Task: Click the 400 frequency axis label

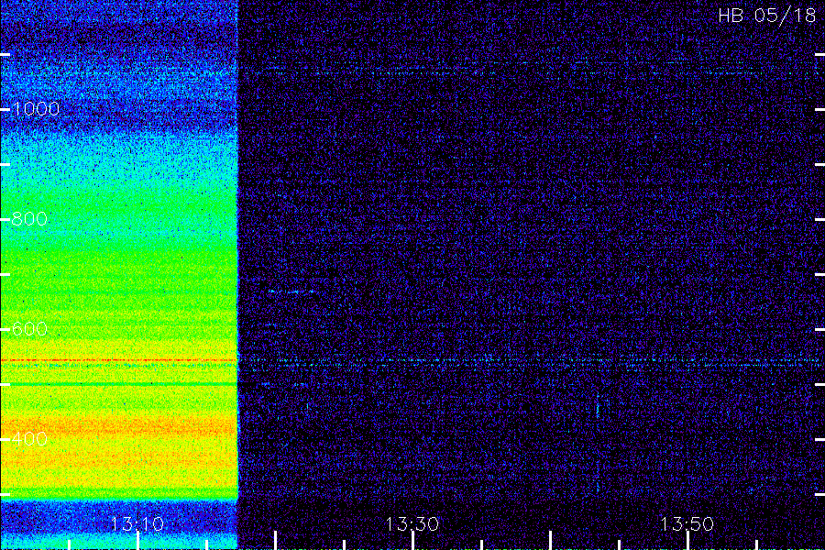Action: point(29,438)
